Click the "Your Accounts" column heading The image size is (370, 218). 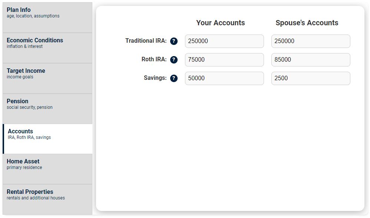tap(221, 23)
